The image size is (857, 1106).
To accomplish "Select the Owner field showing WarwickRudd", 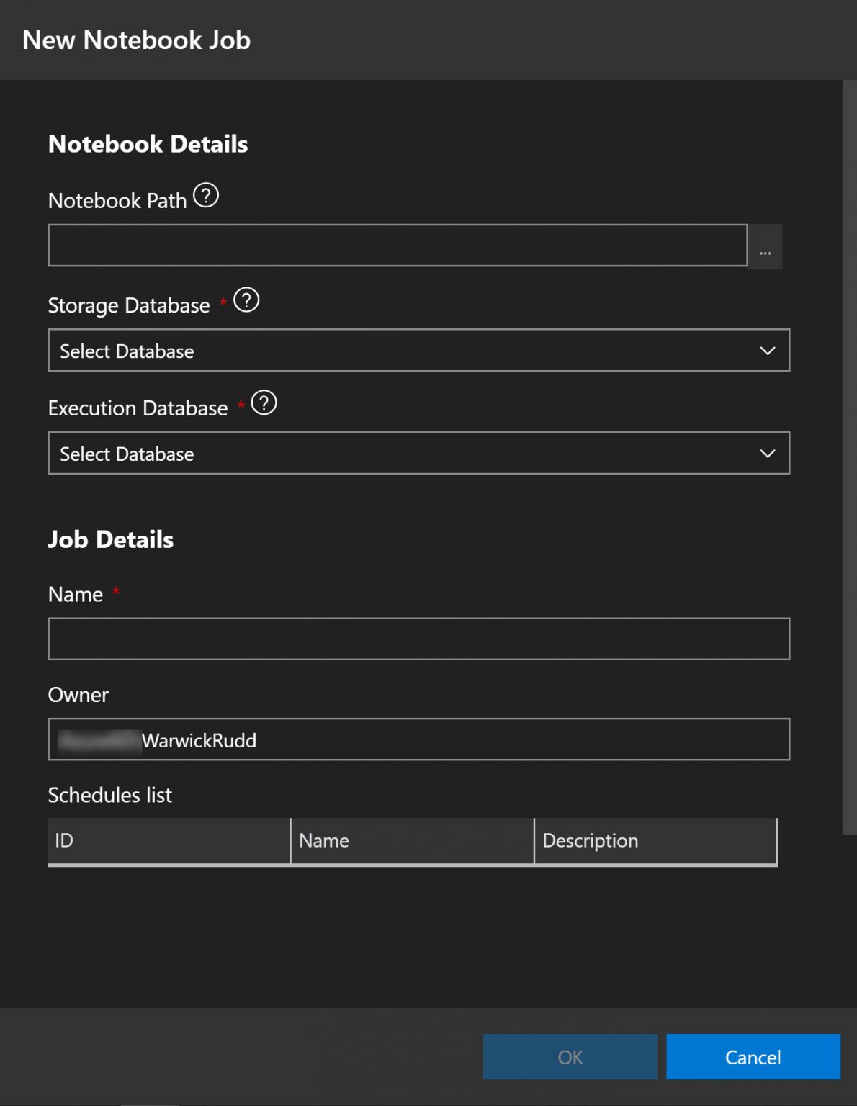I will coord(418,739).
